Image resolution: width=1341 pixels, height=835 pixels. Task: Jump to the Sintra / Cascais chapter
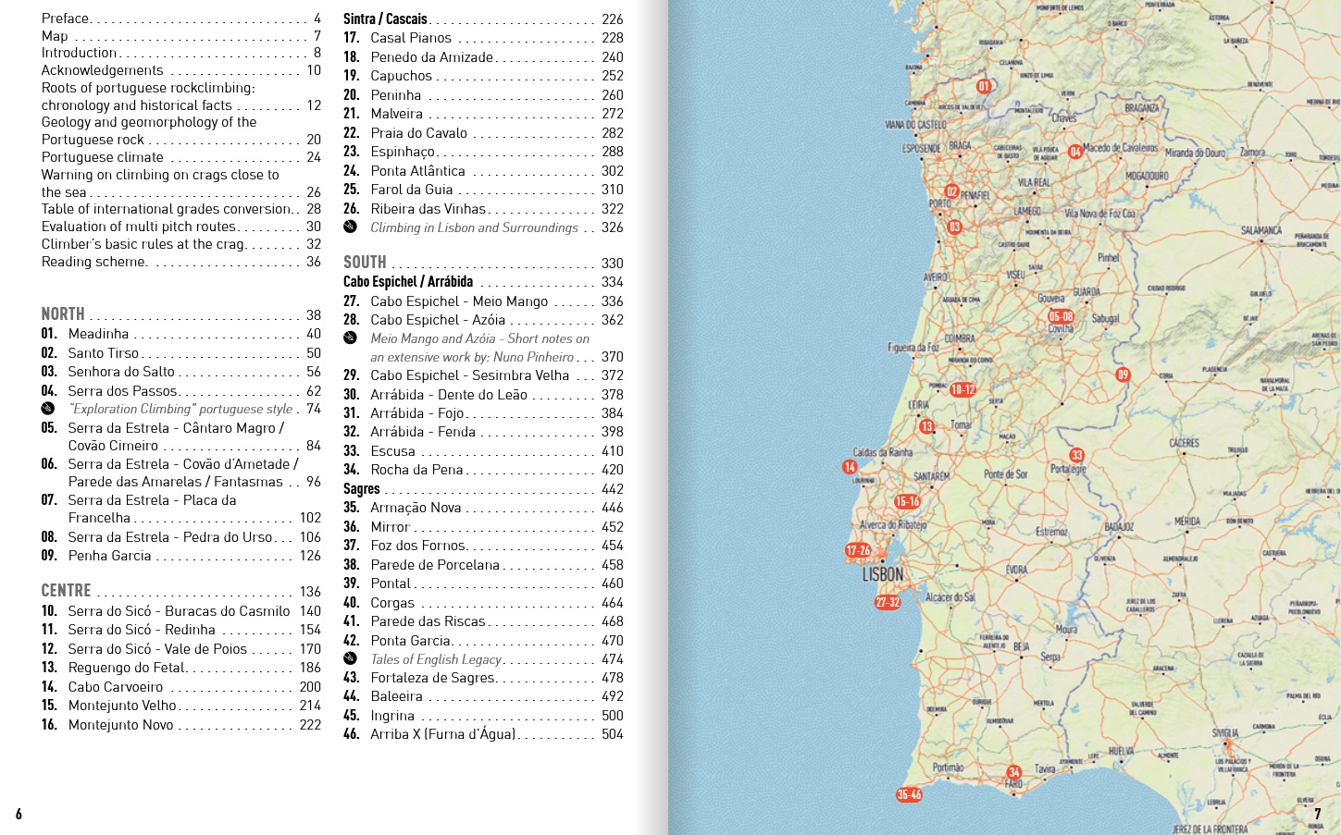click(x=385, y=18)
